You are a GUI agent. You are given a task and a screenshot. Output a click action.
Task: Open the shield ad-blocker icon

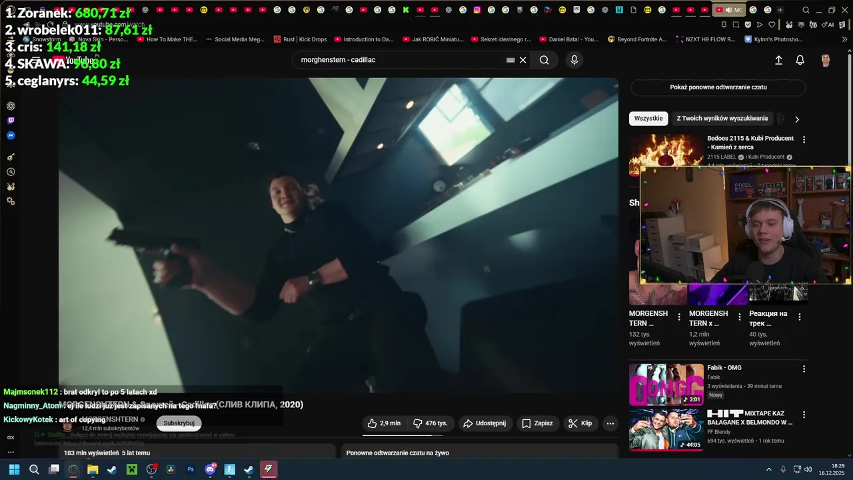pos(748,25)
